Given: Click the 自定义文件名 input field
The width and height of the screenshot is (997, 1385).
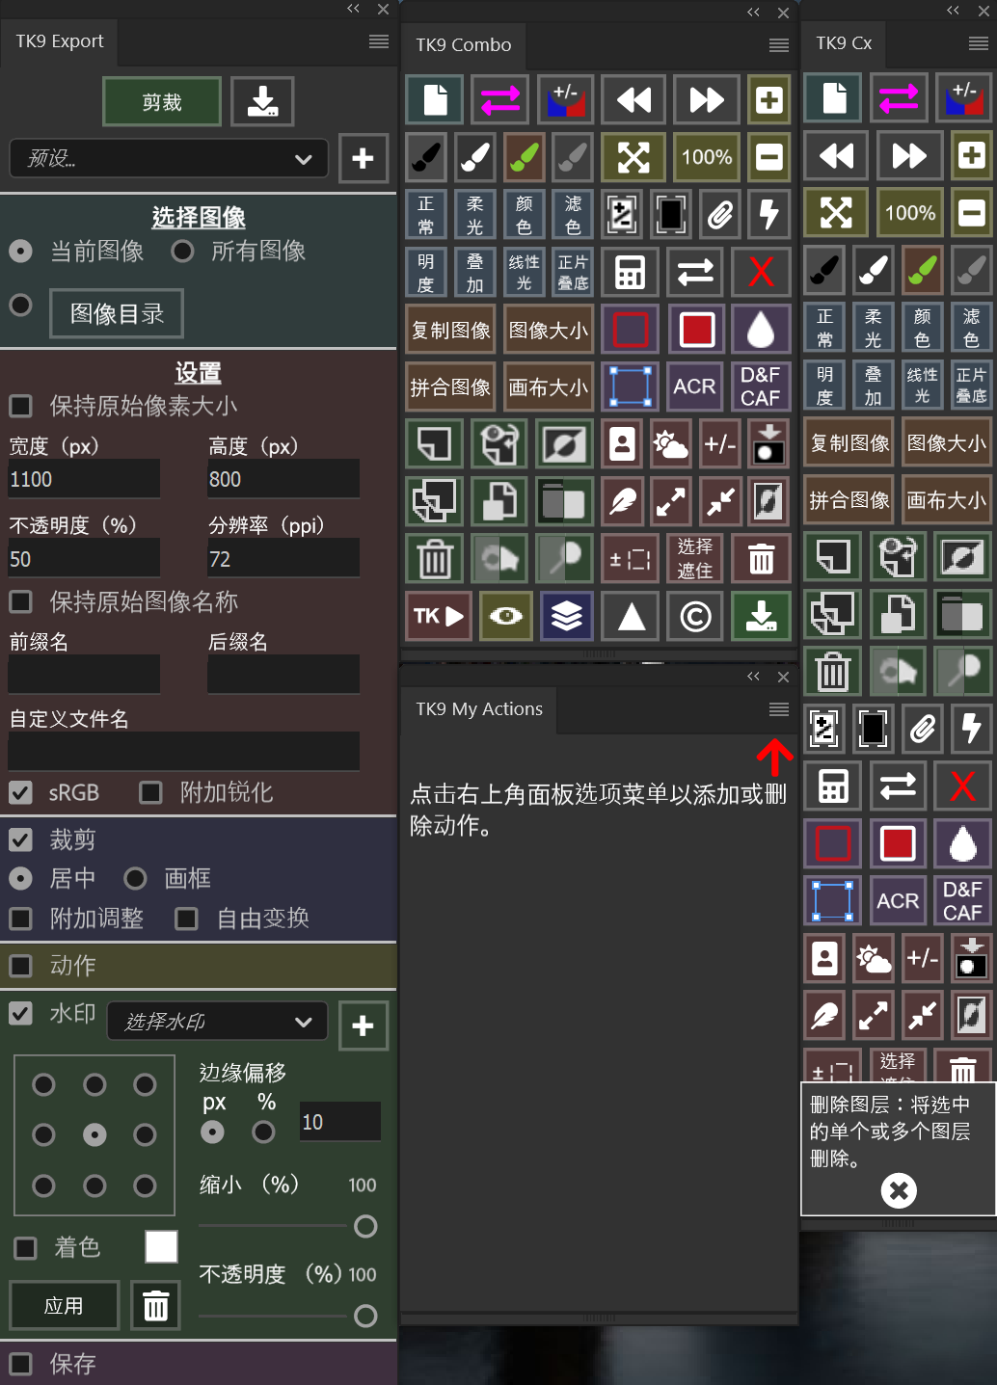Looking at the screenshot, I should coord(182,751).
